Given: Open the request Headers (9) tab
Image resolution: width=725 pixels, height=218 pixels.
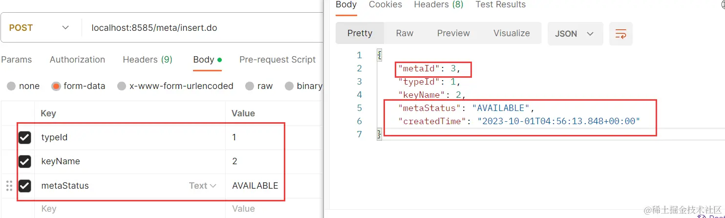Looking at the screenshot, I should [x=148, y=60].
